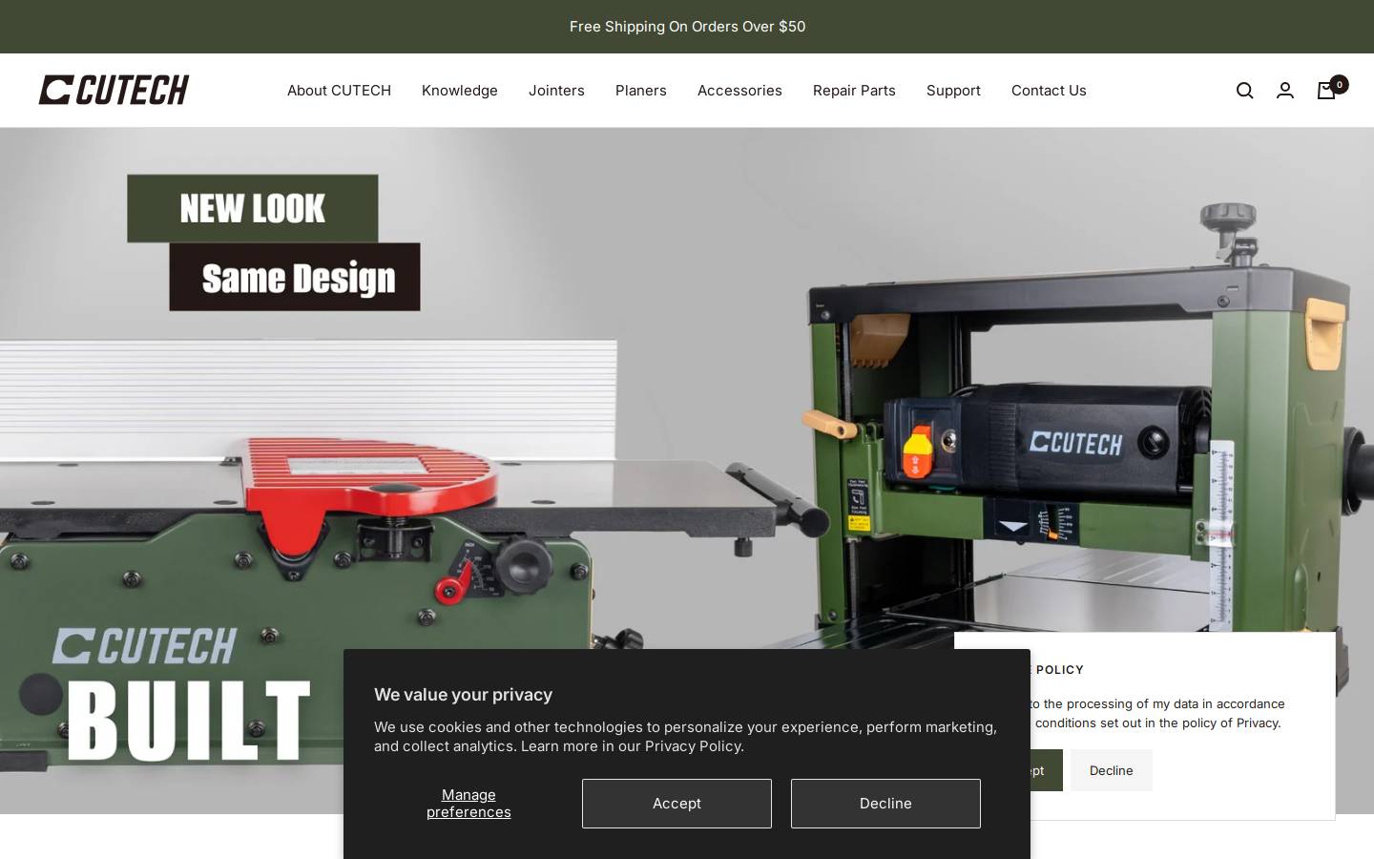1374x859 pixels.
Task: Open the Planers menu item
Action: tap(641, 91)
